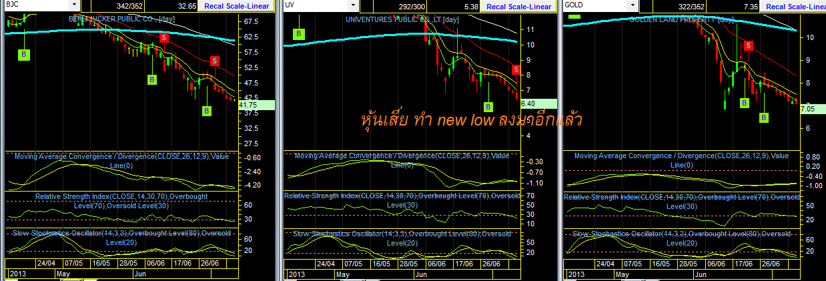Click the GOLDEN LAND PROPERTY [day] chart title
826x281 pixels.
pos(681,19)
